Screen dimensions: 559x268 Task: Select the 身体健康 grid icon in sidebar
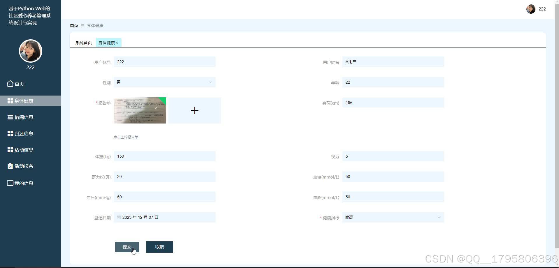[10, 101]
